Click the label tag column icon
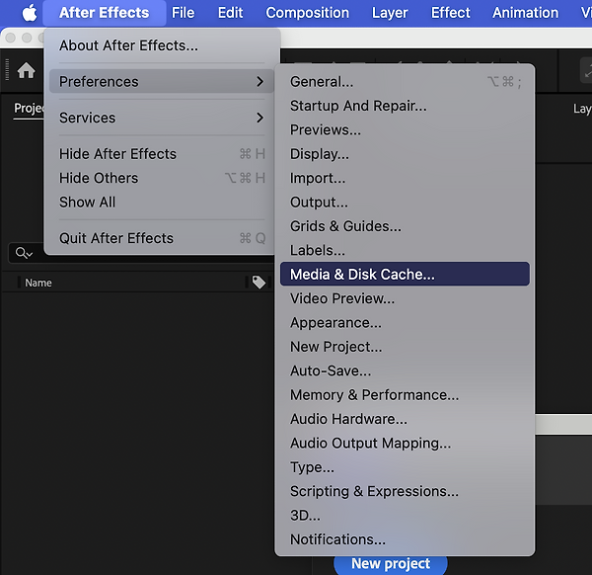The image size is (592, 575). tap(259, 282)
